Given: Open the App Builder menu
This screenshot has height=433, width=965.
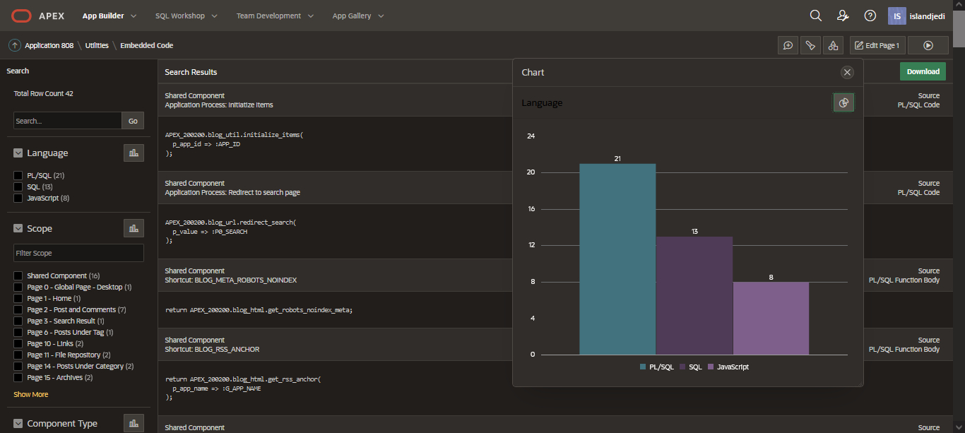Looking at the screenshot, I should pos(103,16).
